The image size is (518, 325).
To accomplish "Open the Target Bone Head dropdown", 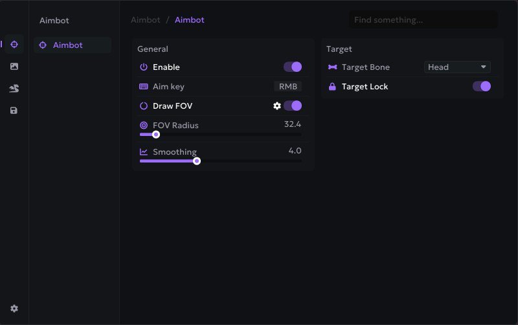I will coord(457,67).
